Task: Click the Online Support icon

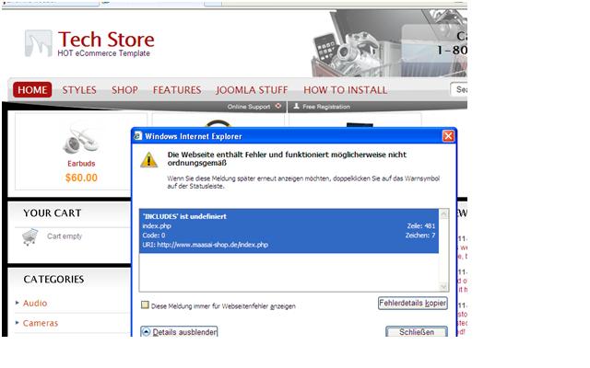Action: click(x=278, y=107)
